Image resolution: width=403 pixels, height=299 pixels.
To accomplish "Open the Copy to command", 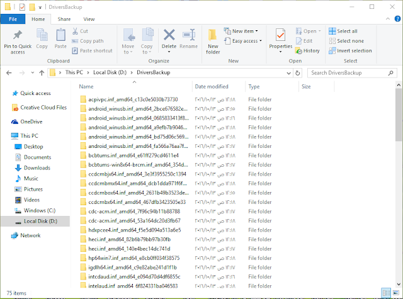I will coord(147,41).
